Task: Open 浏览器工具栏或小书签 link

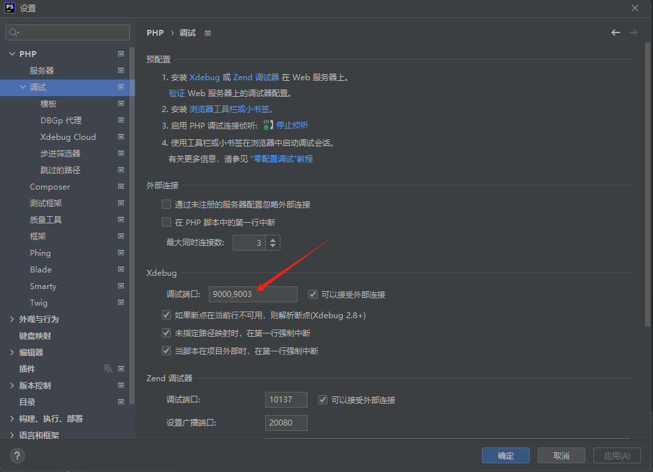Action: (231, 109)
